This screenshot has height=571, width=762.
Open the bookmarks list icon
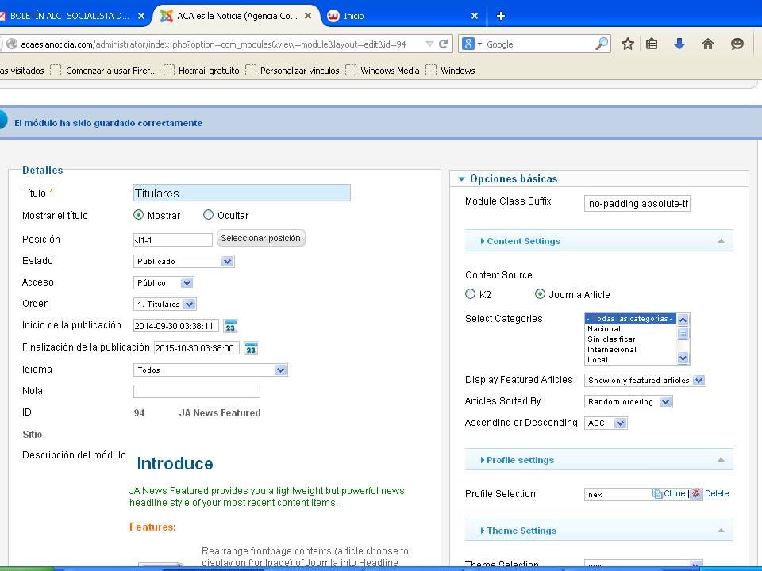tap(652, 44)
